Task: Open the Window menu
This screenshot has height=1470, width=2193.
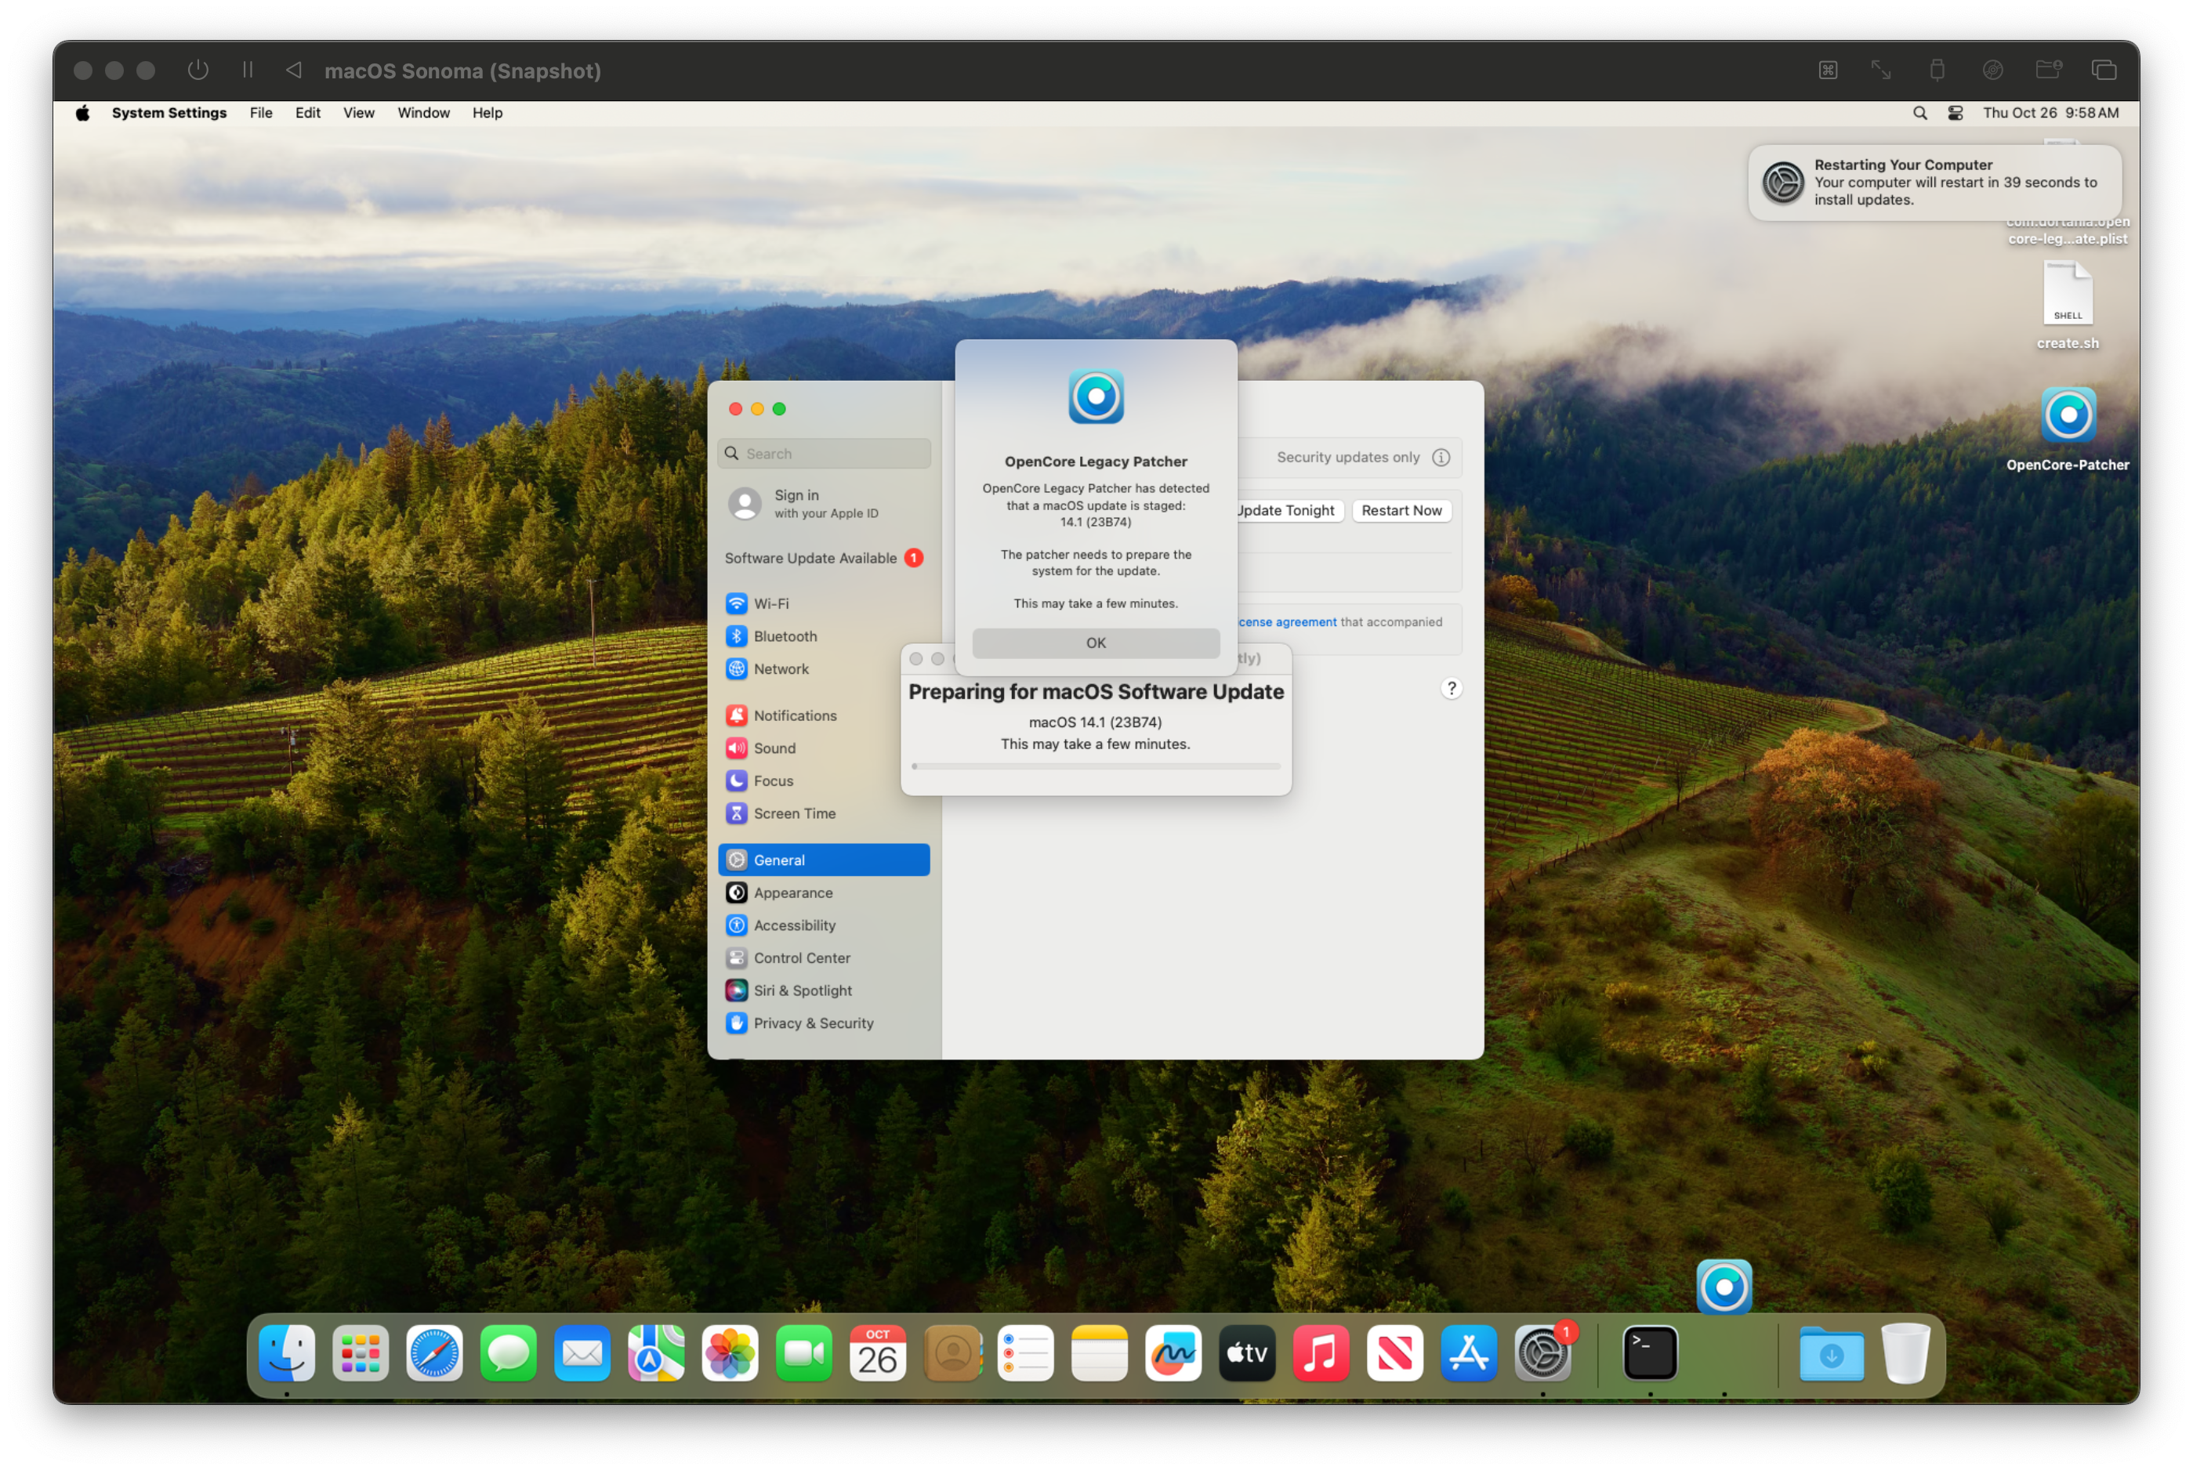Action: click(424, 113)
